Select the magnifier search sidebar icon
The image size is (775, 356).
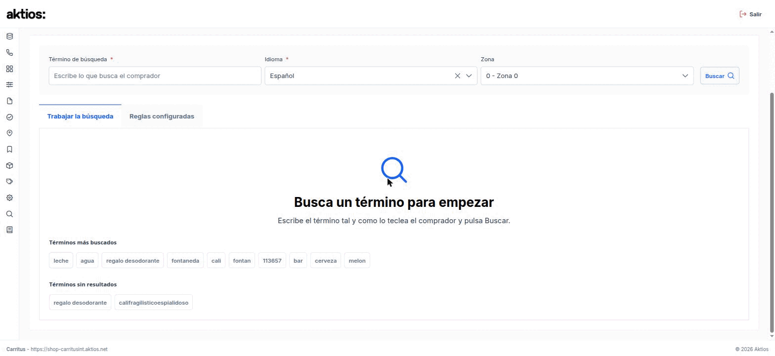(x=9, y=214)
